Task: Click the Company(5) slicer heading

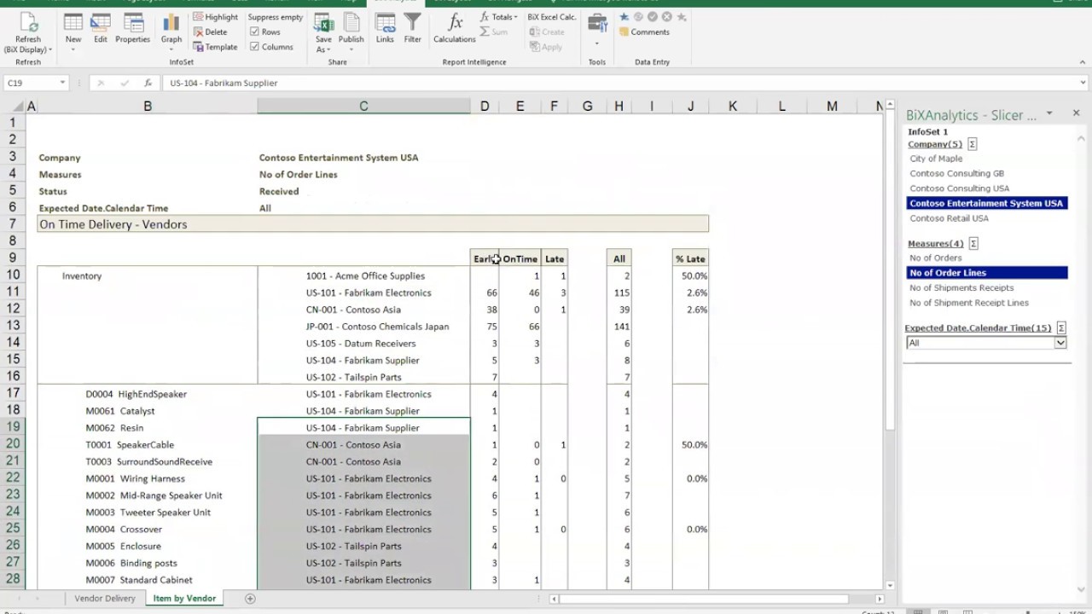Action: pos(935,144)
